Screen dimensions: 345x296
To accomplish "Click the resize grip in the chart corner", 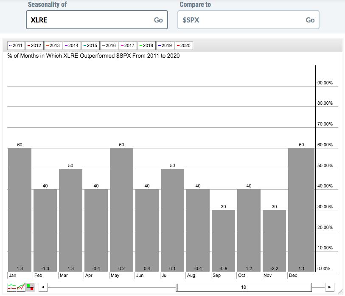I will pos(340,292).
